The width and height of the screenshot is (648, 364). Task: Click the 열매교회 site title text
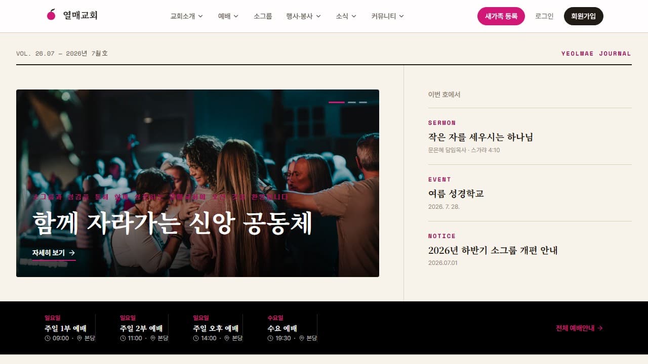pos(80,15)
